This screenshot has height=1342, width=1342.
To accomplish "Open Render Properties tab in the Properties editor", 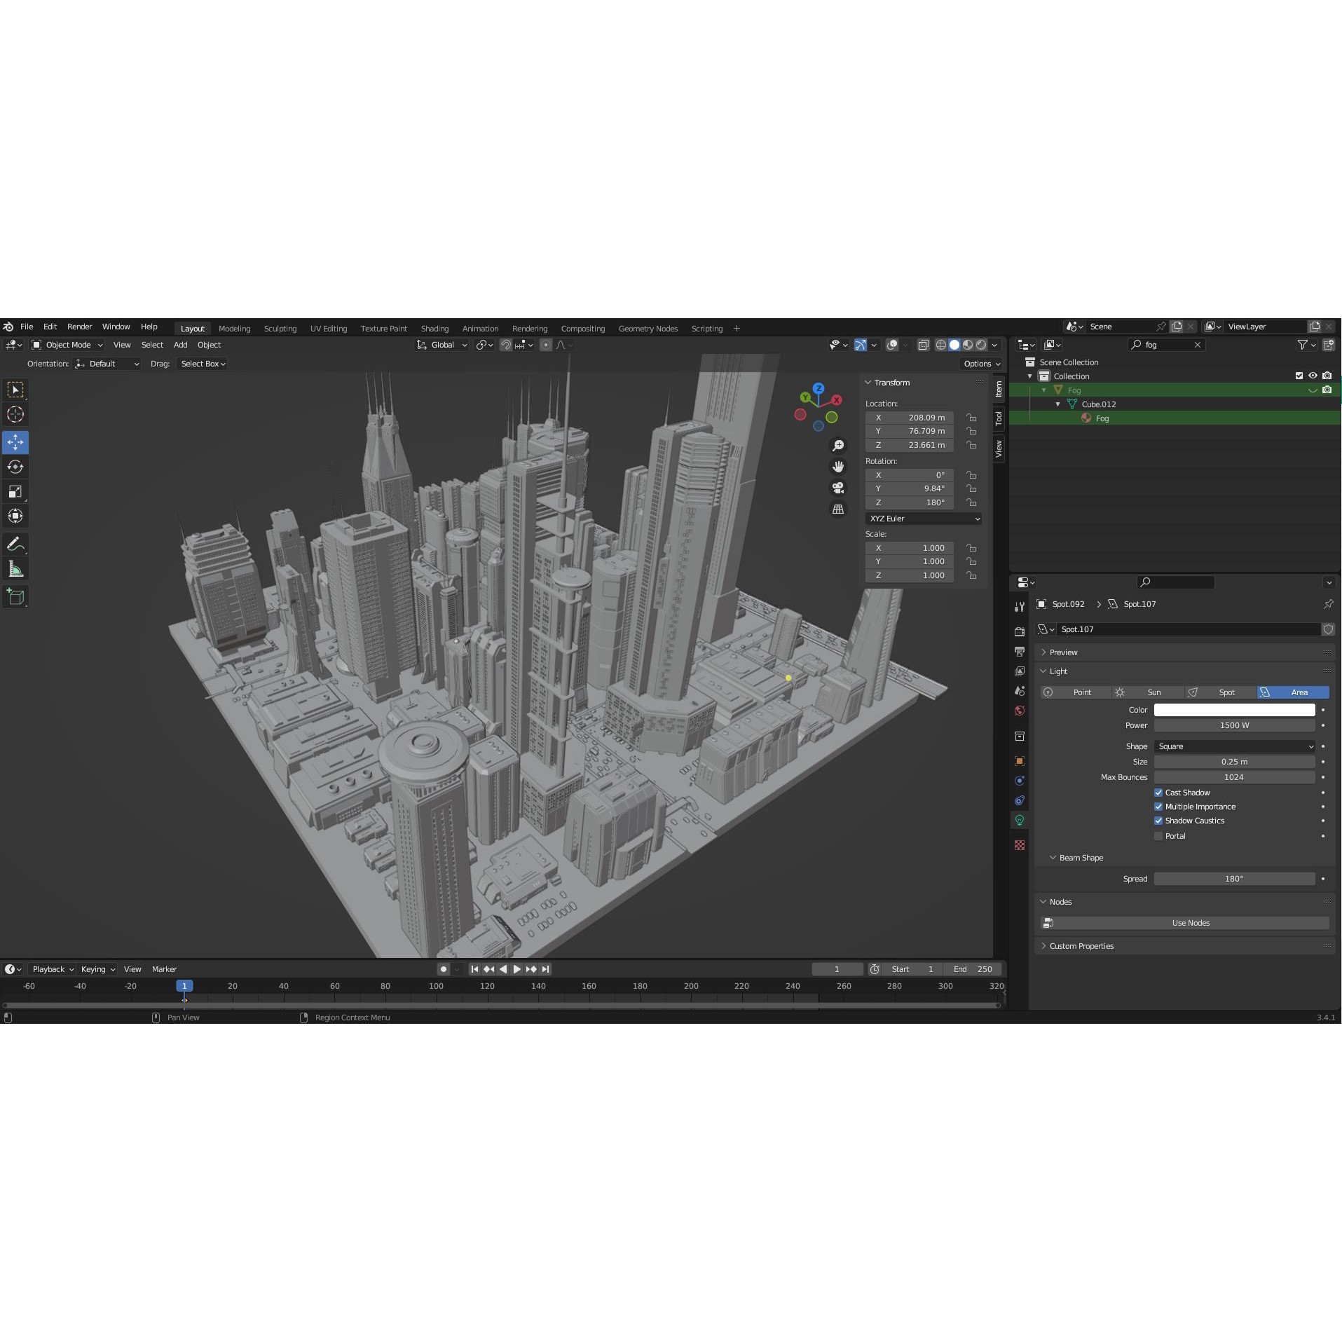I will (1020, 631).
